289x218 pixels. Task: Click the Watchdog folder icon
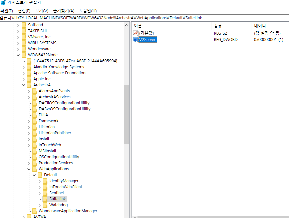pos(45,205)
